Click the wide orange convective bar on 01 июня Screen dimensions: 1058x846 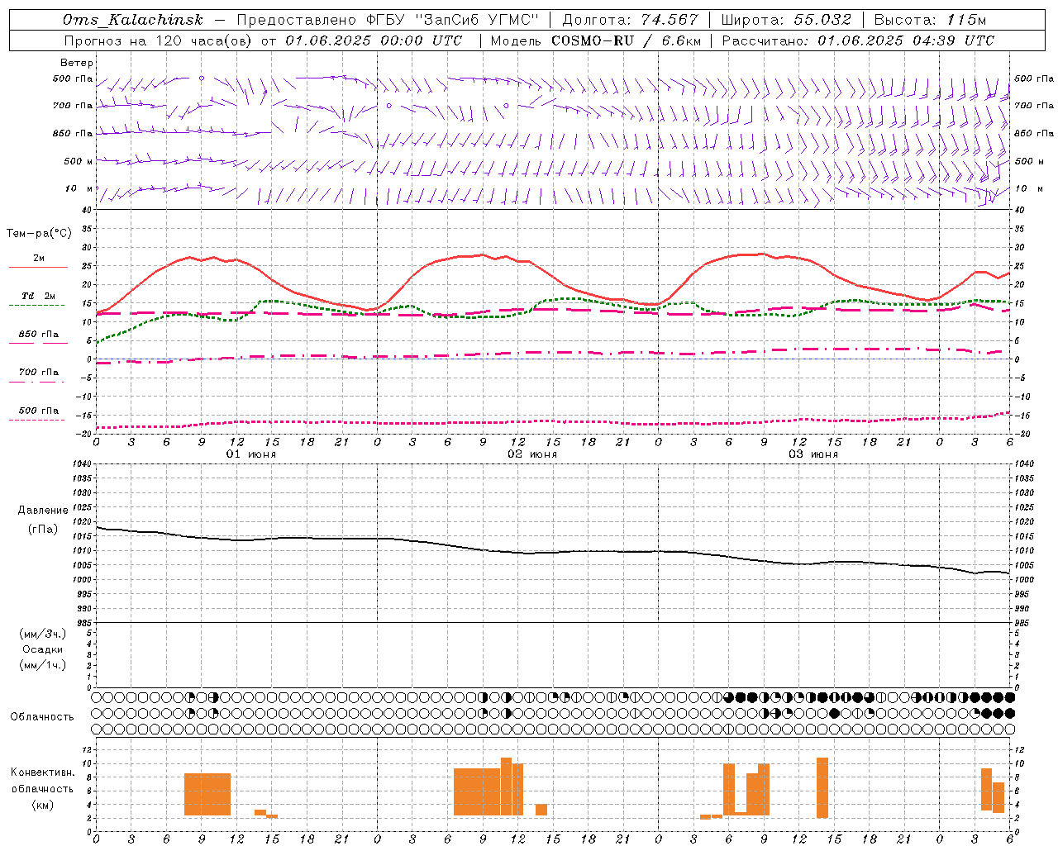[x=207, y=795]
